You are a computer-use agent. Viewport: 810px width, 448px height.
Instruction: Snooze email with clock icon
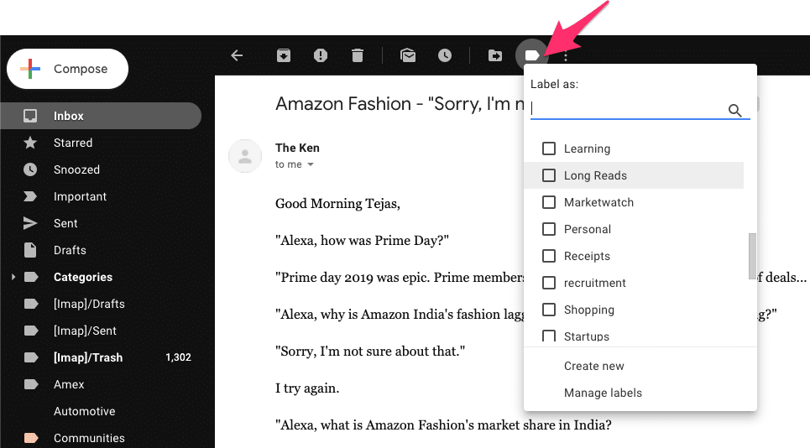(x=445, y=55)
